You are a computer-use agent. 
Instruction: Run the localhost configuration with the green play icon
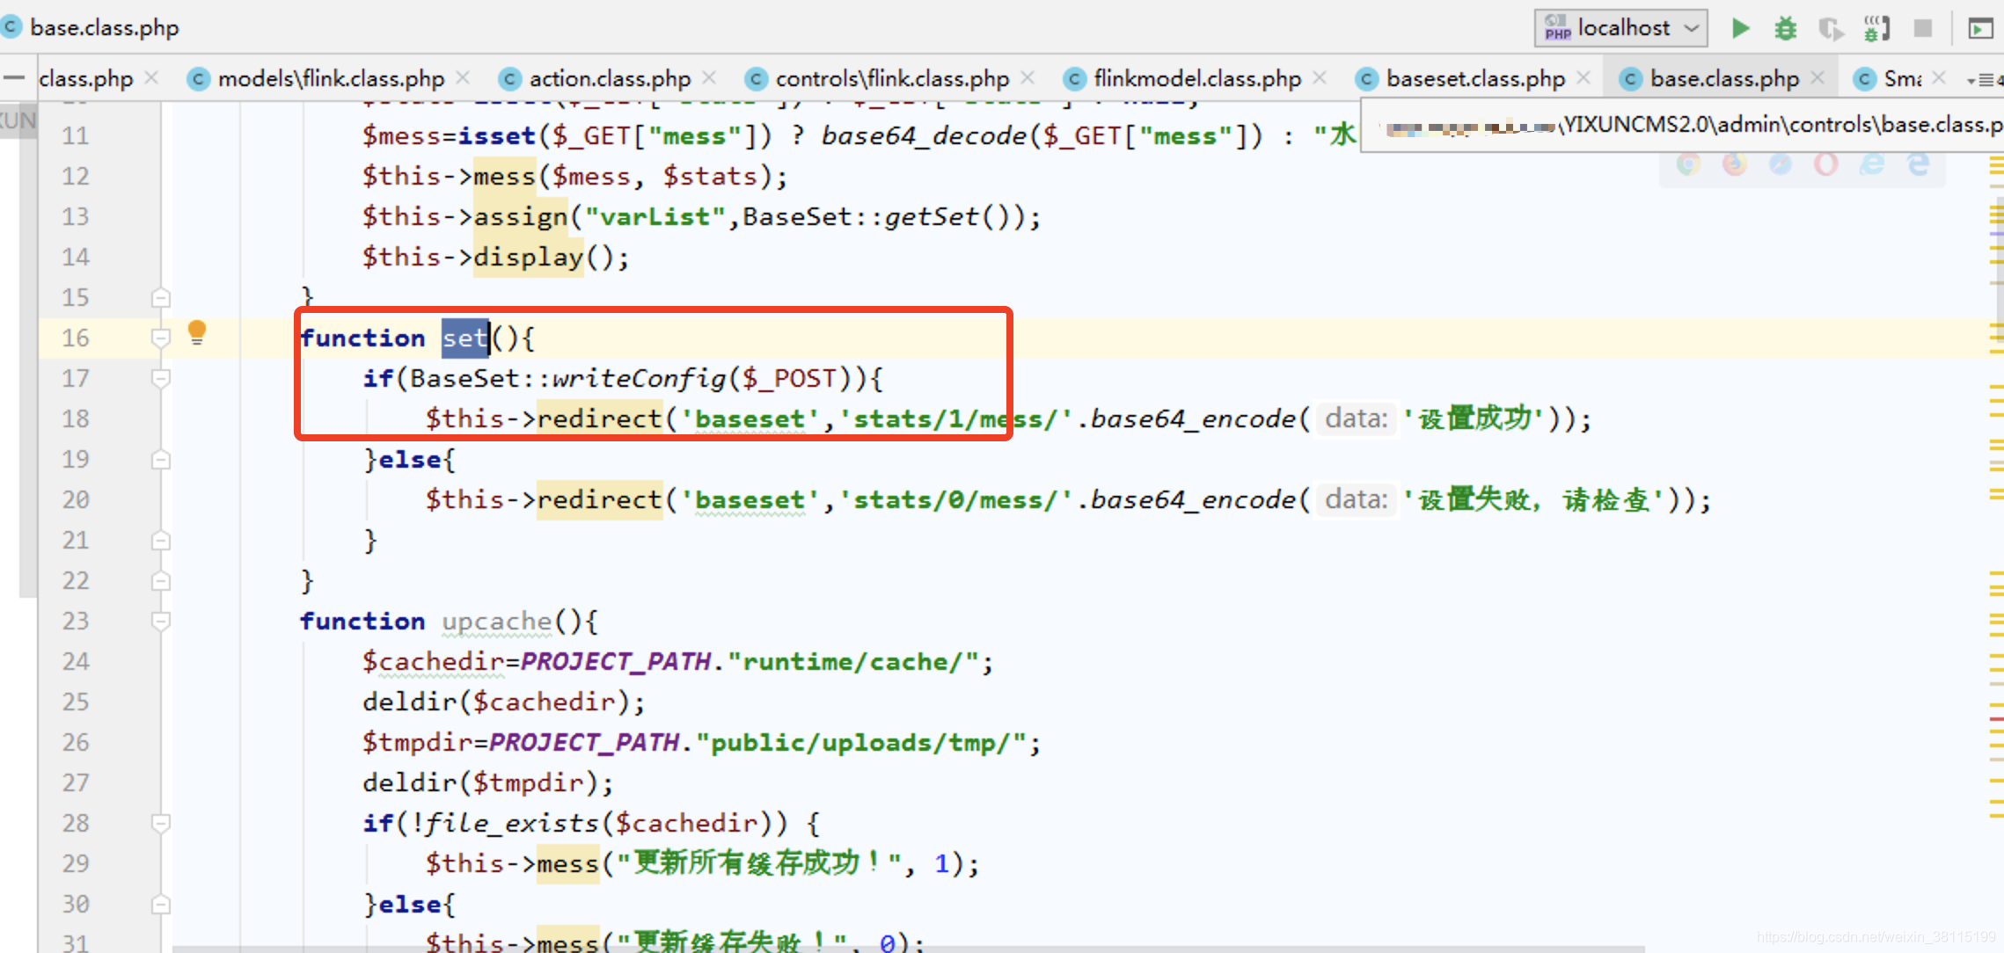point(1739,28)
